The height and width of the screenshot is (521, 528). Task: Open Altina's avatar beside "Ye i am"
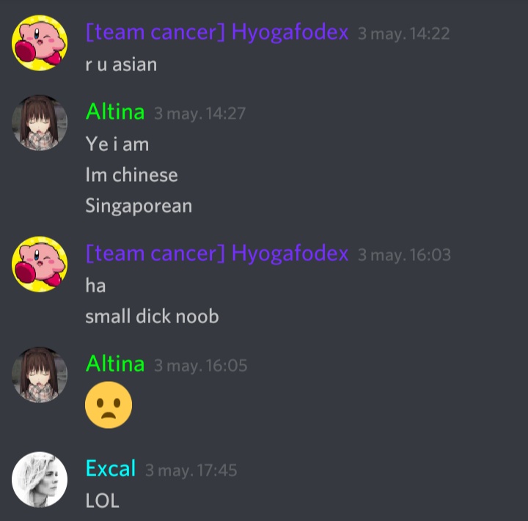[x=40, y=122]
